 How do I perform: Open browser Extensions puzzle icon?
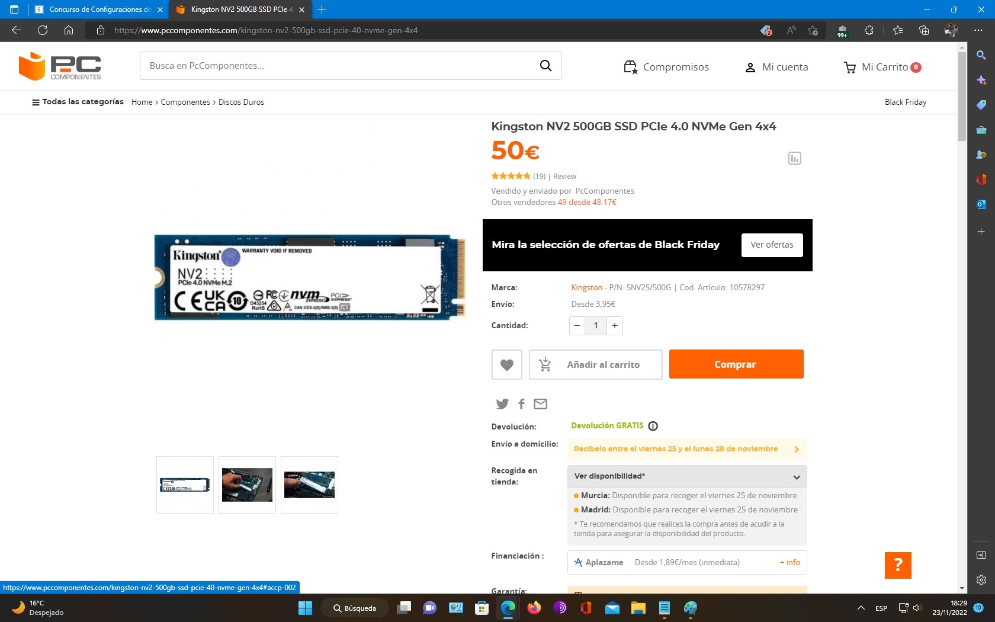click(869, 30)
